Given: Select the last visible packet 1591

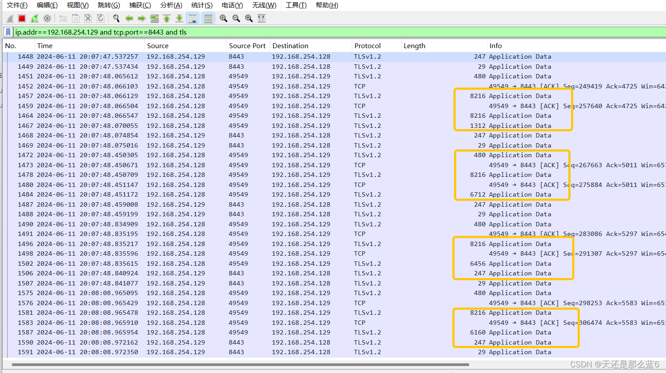Looking at the screenshot, I should tap(334, 352).
